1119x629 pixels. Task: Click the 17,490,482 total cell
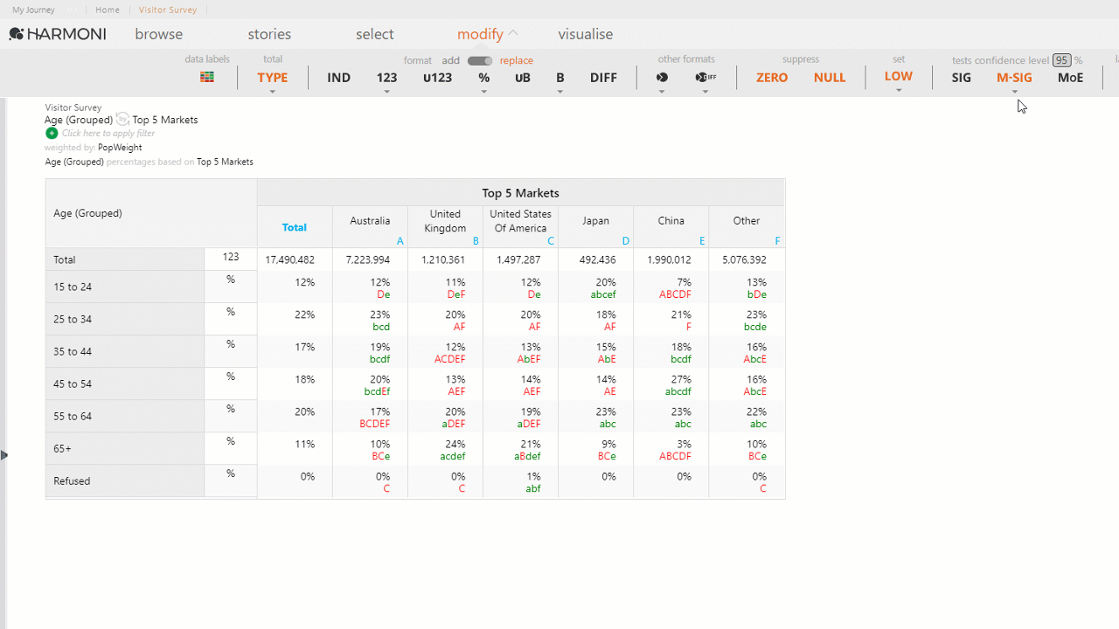click(295, 259)
